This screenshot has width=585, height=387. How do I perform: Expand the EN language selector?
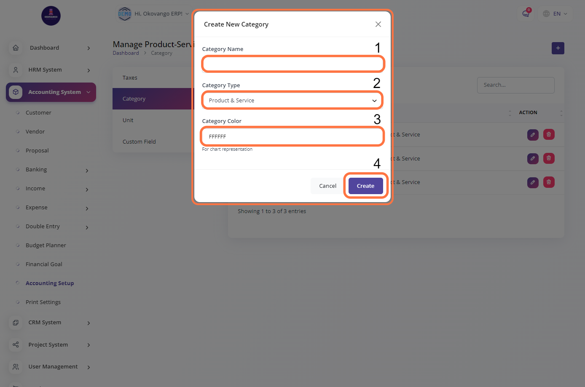click(x=555, y=14)
